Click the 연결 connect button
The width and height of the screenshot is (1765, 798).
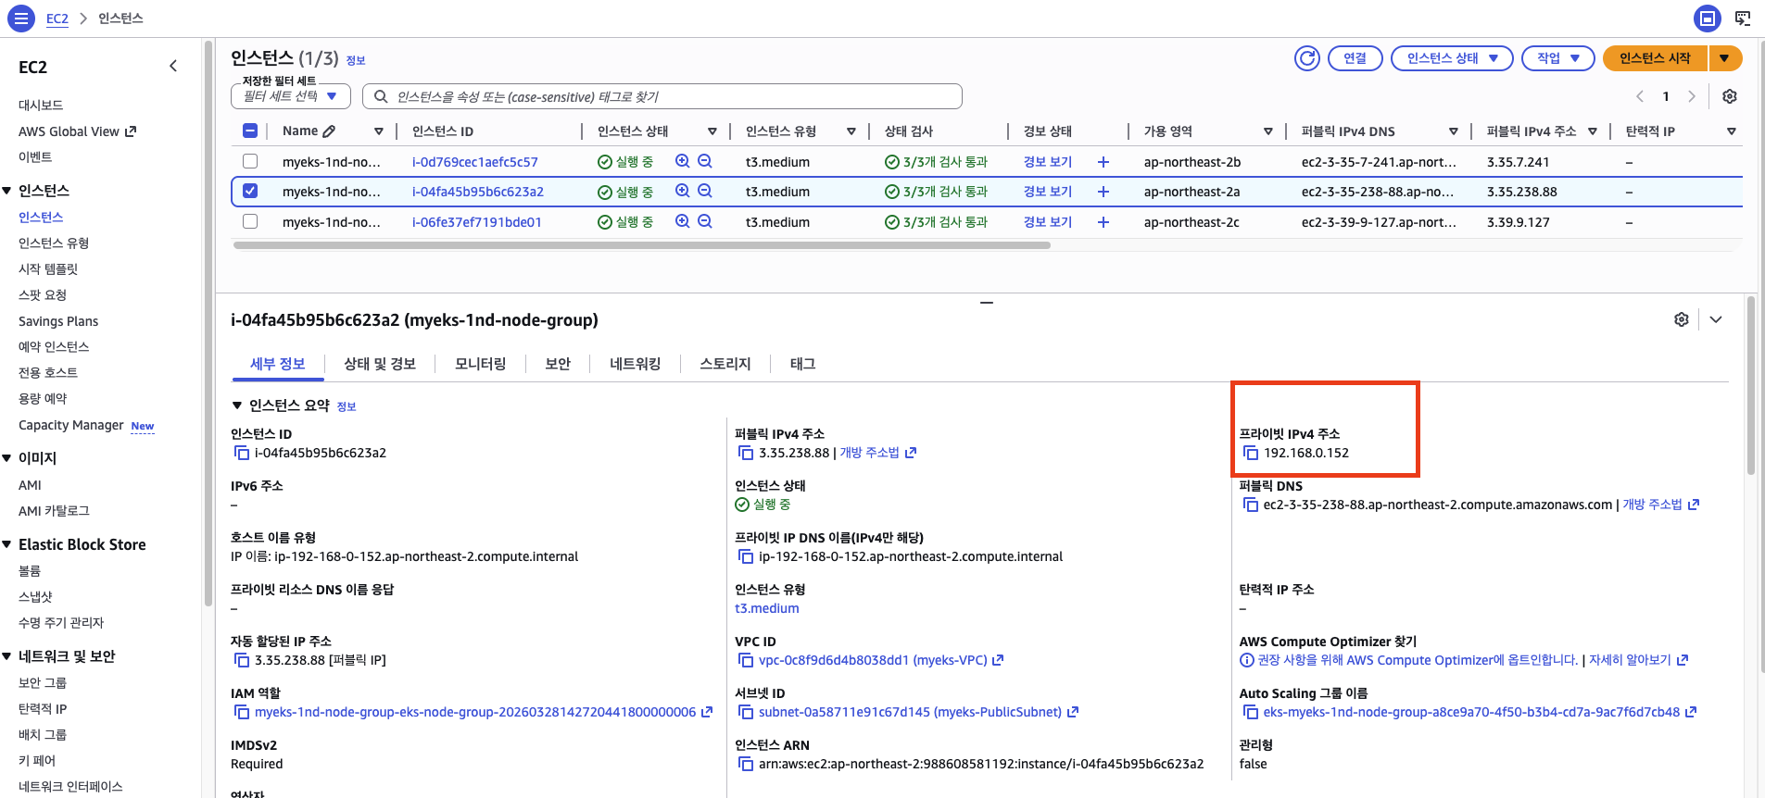[x=1355, y=58]
